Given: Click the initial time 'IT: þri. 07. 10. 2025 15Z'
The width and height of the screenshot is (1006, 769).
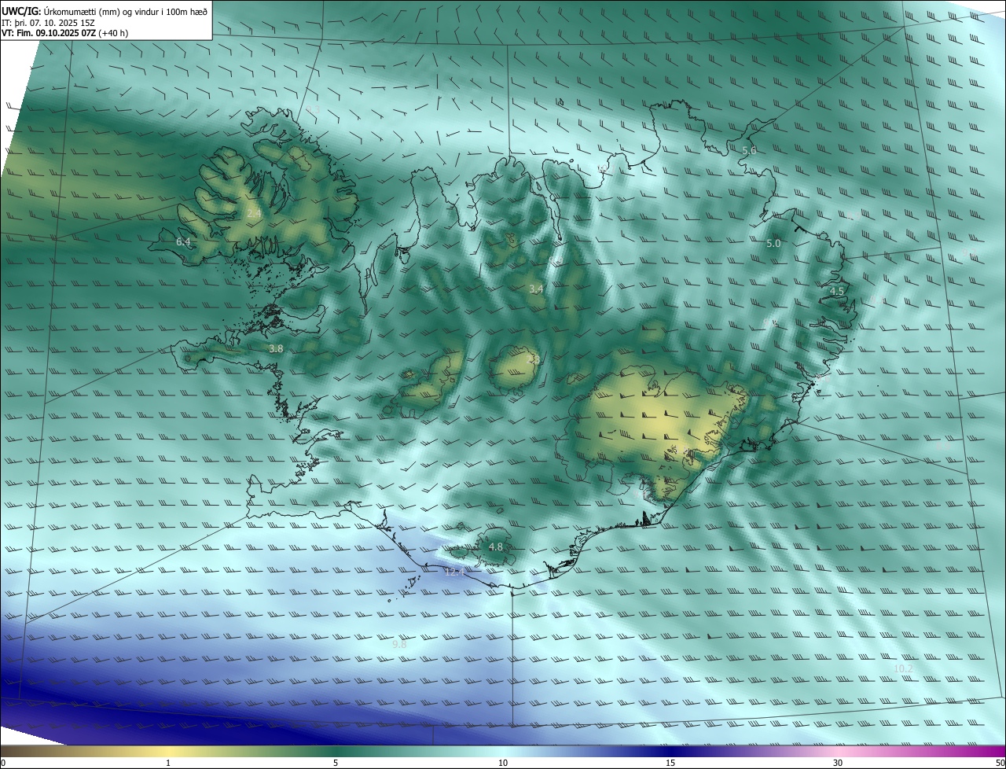Looking at the screenshot, I should (49, 23).
